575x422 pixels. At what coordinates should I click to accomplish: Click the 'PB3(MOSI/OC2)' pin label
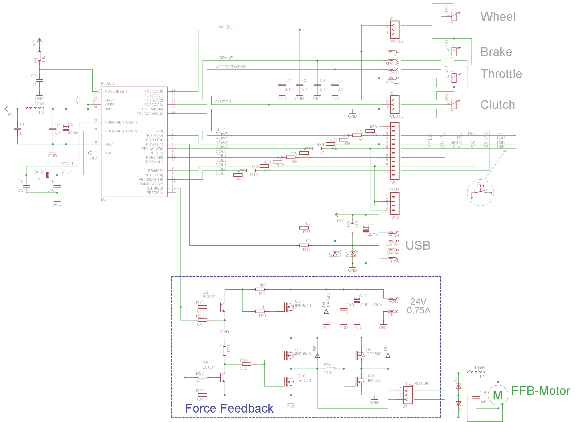coord(150,184)
